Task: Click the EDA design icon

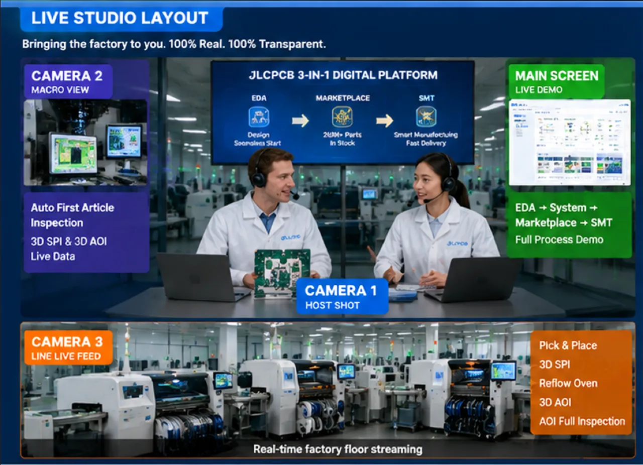Action: click(259, 117)
